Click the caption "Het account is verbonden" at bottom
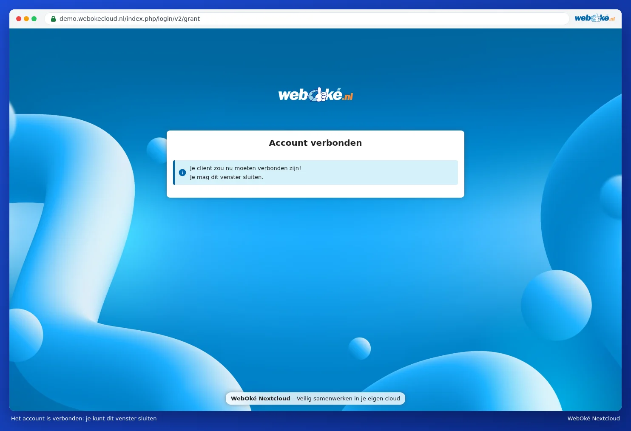This screenshot has height=431, width=631. (84, 418)
